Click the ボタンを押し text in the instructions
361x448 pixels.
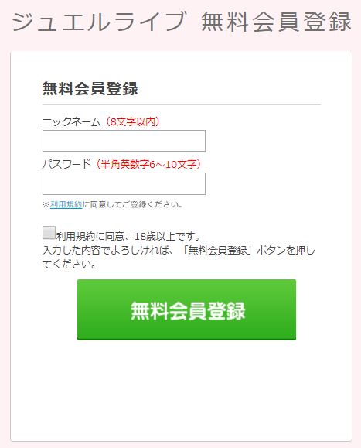(285, 250)
